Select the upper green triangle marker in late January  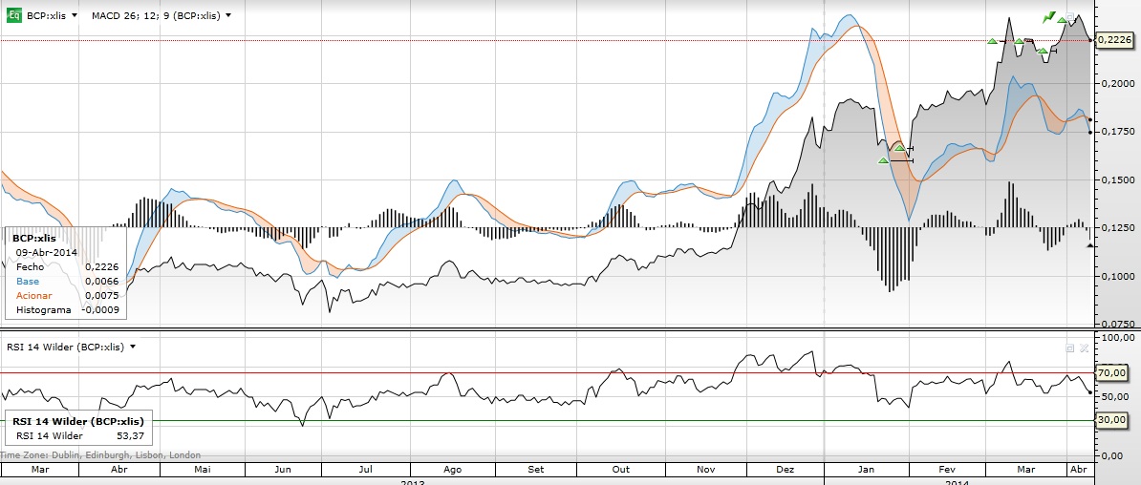[x=899, y=148]
